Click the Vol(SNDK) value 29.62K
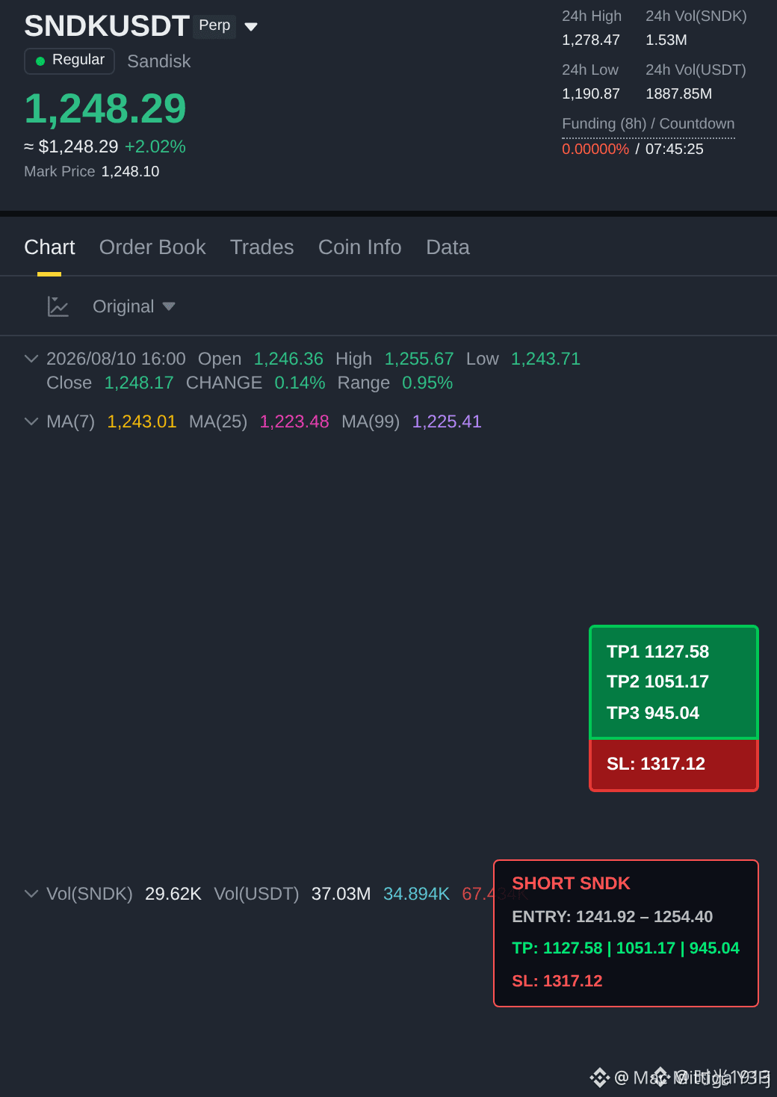This screenshot has width=777, height=1097. (x=173, y=894)
